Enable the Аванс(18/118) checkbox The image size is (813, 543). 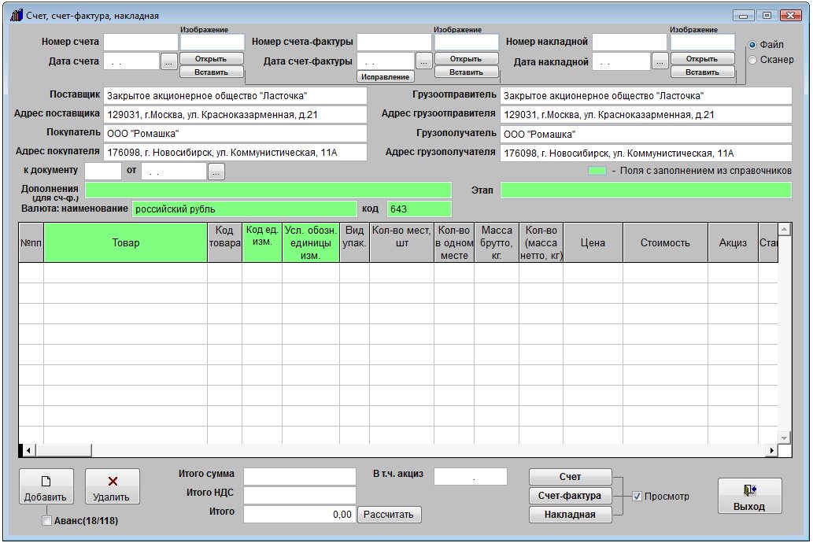tap(46, 521)
